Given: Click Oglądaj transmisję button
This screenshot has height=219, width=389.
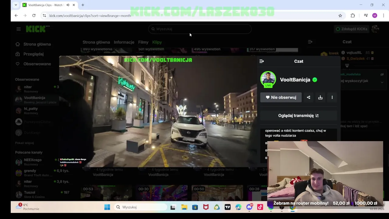Looking at the screenshot, I should click(298, 116).
